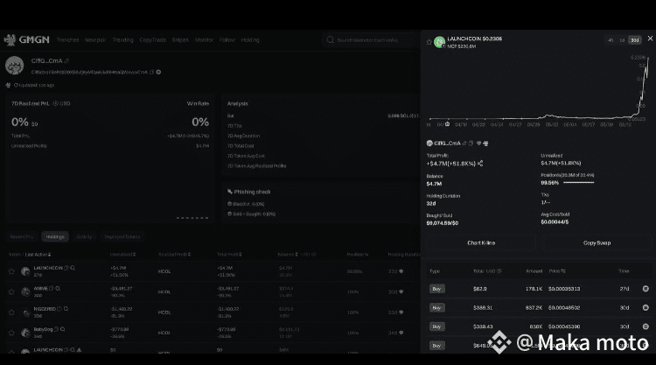
Task: Click the token/wallet search field
Action: click(370, 39)
